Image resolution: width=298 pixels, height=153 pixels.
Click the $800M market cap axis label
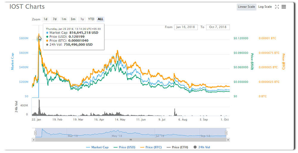(24, 38)
